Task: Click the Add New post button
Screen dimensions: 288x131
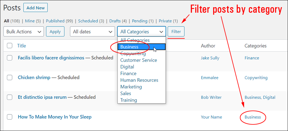Action: 35,8
